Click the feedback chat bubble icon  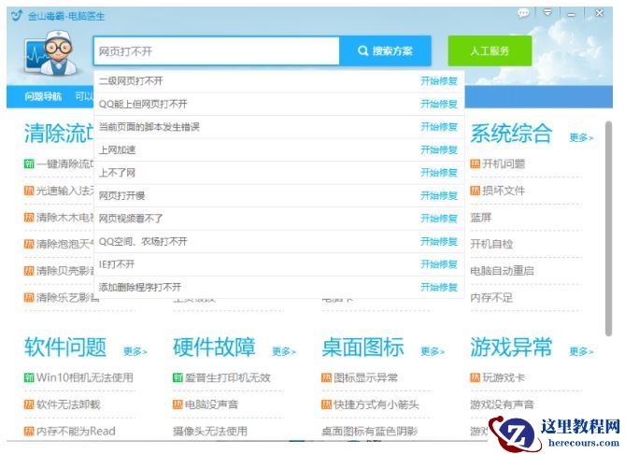tap(523, 13)
